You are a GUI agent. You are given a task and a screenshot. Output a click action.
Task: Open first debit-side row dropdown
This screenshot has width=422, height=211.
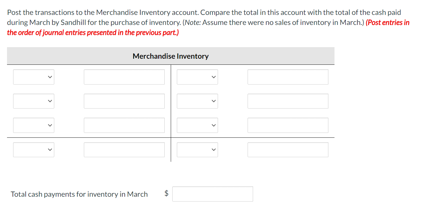pyautogui.click(x=34, y=77)
